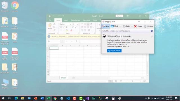The height and width of the screenshot is (101, 180).
Task: Click the Format Painter icon in Excel
Action: point(54,30)
